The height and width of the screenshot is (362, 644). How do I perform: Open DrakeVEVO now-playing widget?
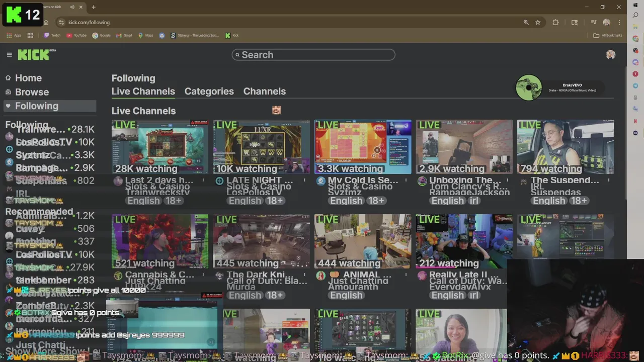(x=559, y=87)
